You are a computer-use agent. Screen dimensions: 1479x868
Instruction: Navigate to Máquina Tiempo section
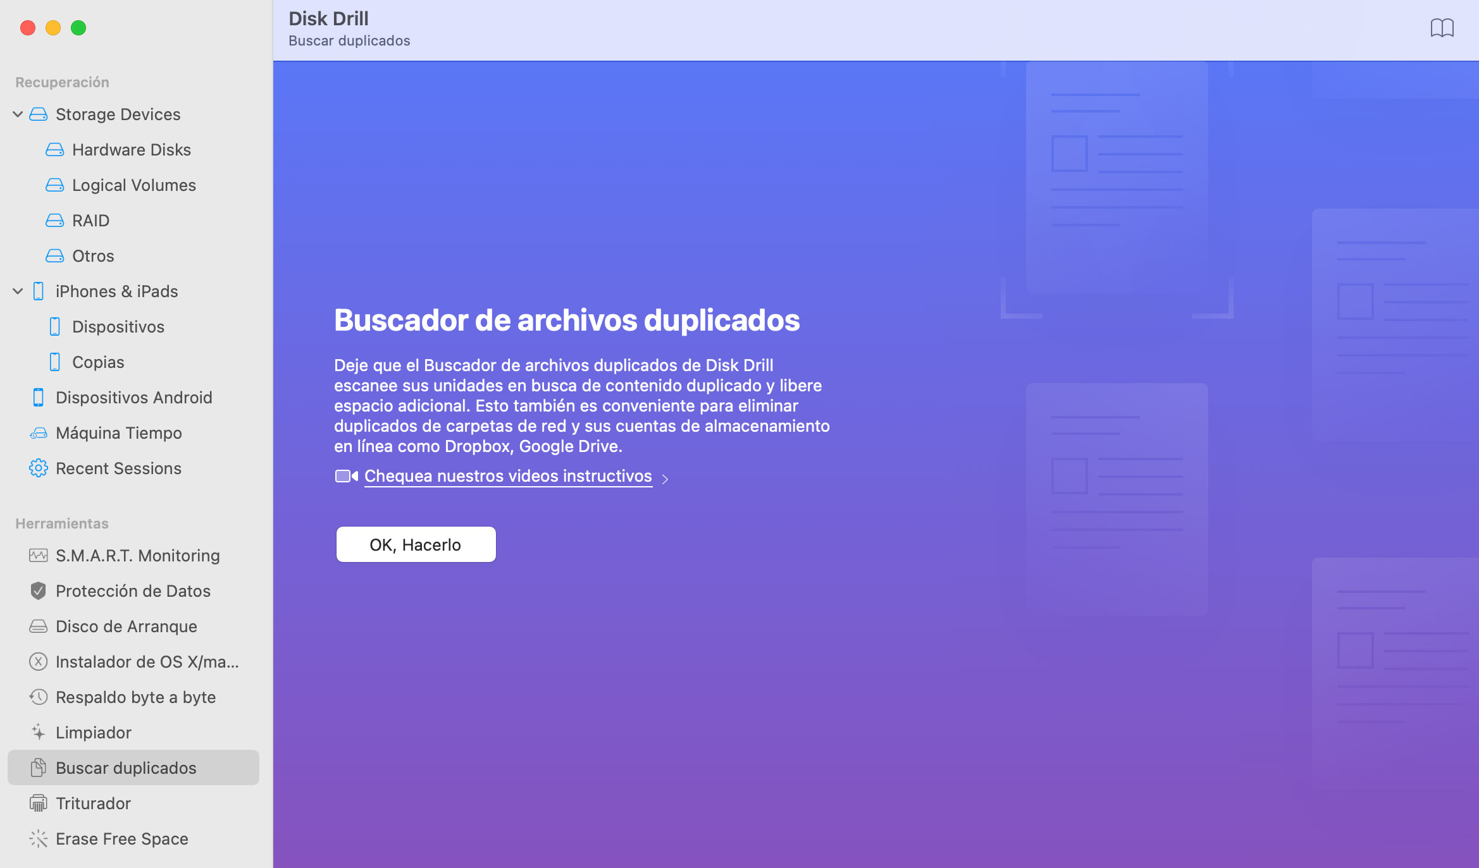pyautogui.click(x=119, y=433)
